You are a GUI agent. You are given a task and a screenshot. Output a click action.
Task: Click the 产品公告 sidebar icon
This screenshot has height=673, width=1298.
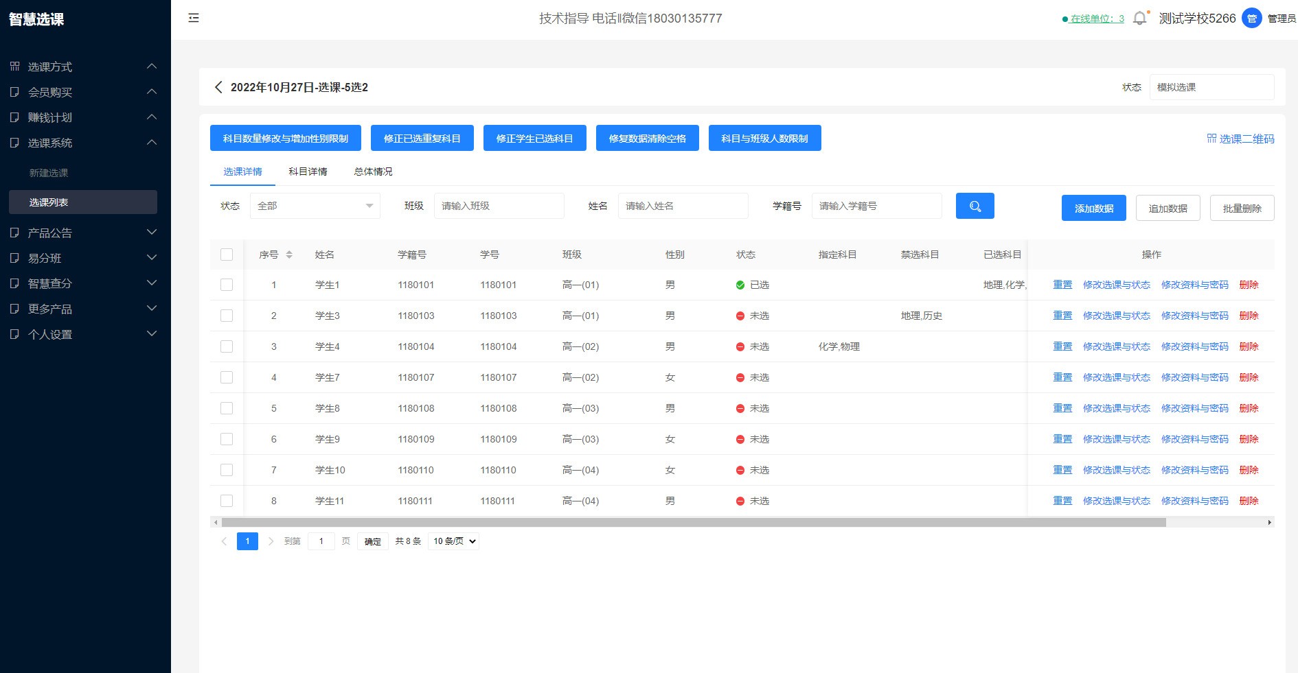[x=14, y=233]
